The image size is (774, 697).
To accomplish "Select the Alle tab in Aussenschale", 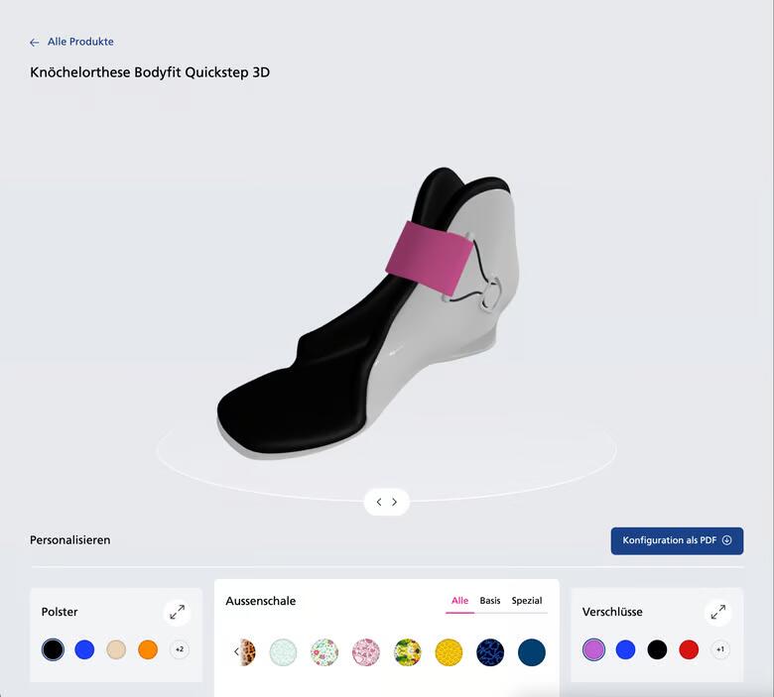I will click(459, 601).
